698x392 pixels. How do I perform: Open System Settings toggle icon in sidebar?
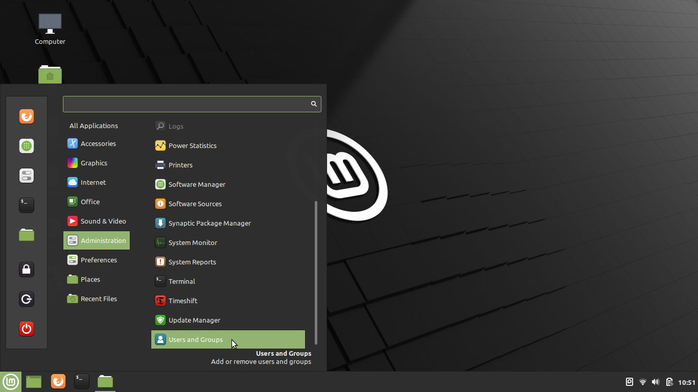pos(27,176)
